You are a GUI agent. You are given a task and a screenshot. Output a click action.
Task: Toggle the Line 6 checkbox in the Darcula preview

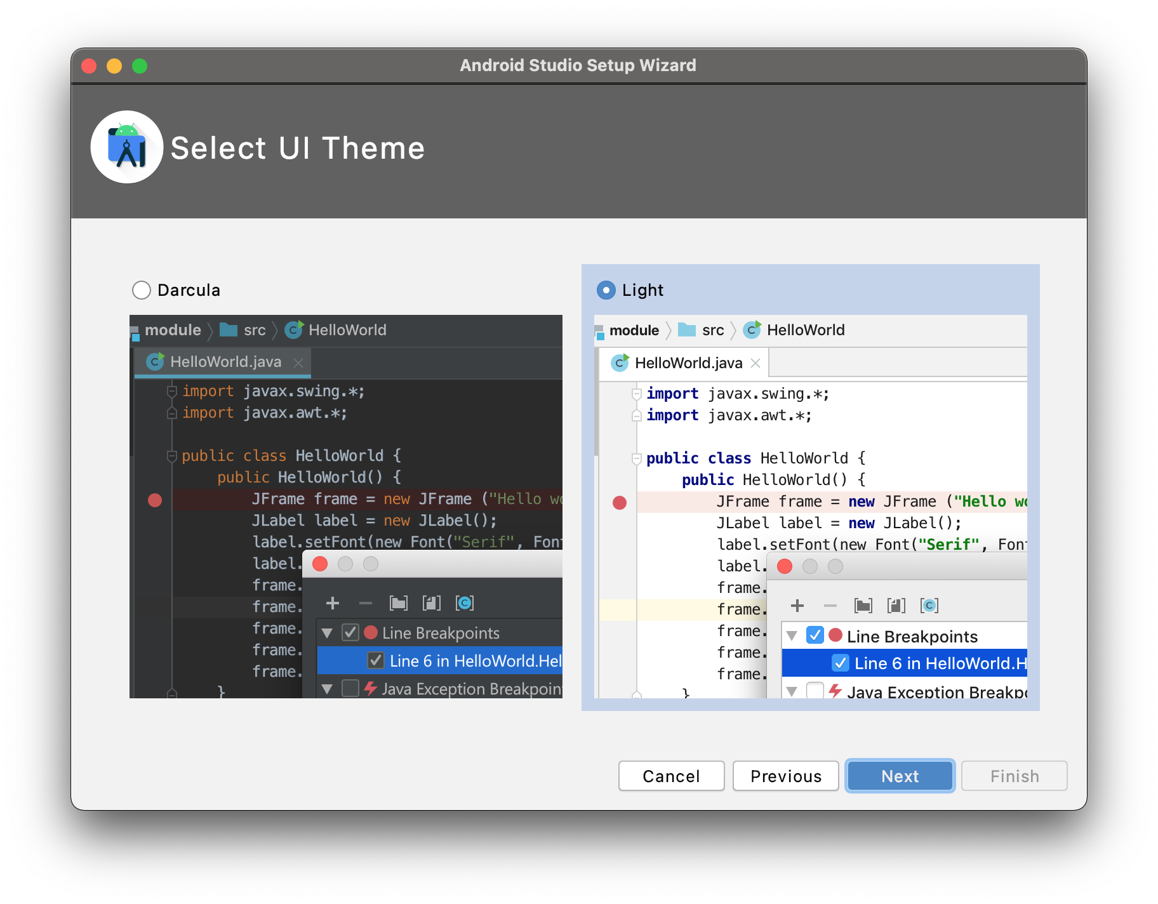point(376,660)
